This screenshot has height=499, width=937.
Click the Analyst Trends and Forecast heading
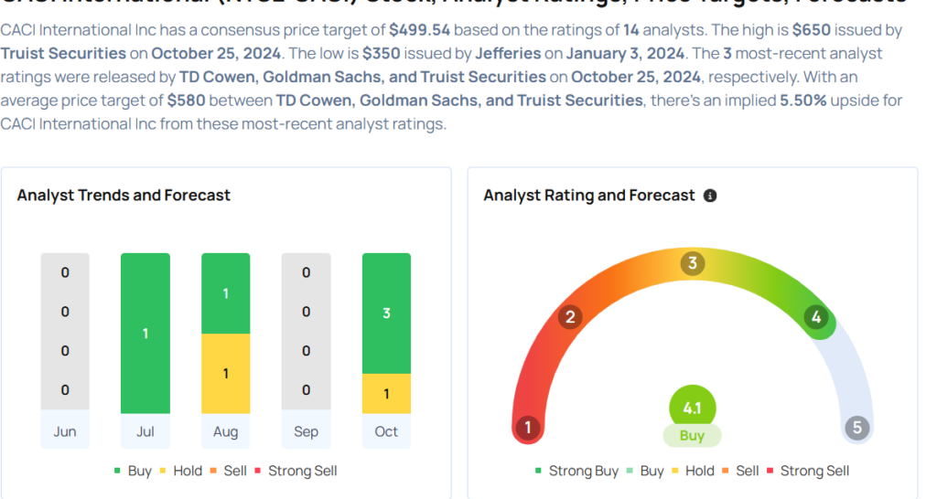(124, 195)
